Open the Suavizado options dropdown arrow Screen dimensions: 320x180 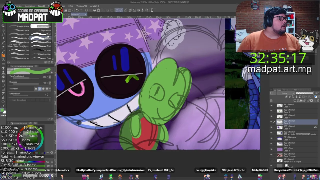tap(50, 88)
